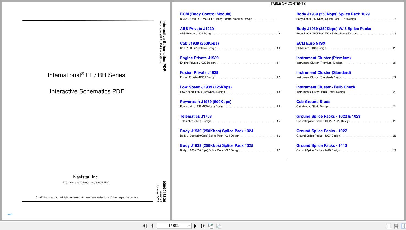
Task: Switch to continuous page layout
Action: 396,226
